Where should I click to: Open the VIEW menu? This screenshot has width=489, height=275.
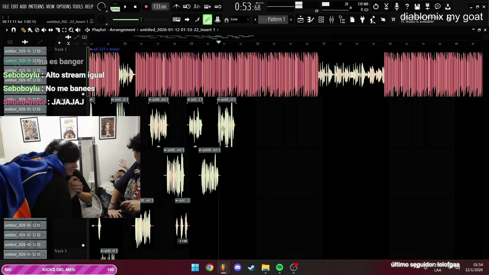tap(50, 6)
